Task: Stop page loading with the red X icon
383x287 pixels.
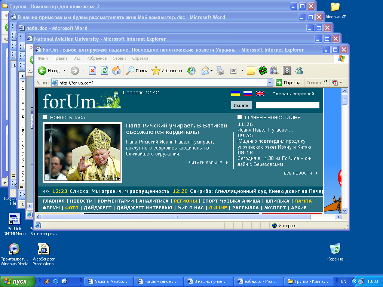Action: [92, 71]
